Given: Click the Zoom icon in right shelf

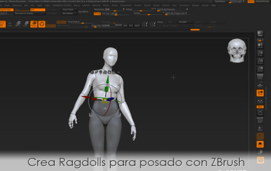Looking at the screenshot, I should (260, 53).
